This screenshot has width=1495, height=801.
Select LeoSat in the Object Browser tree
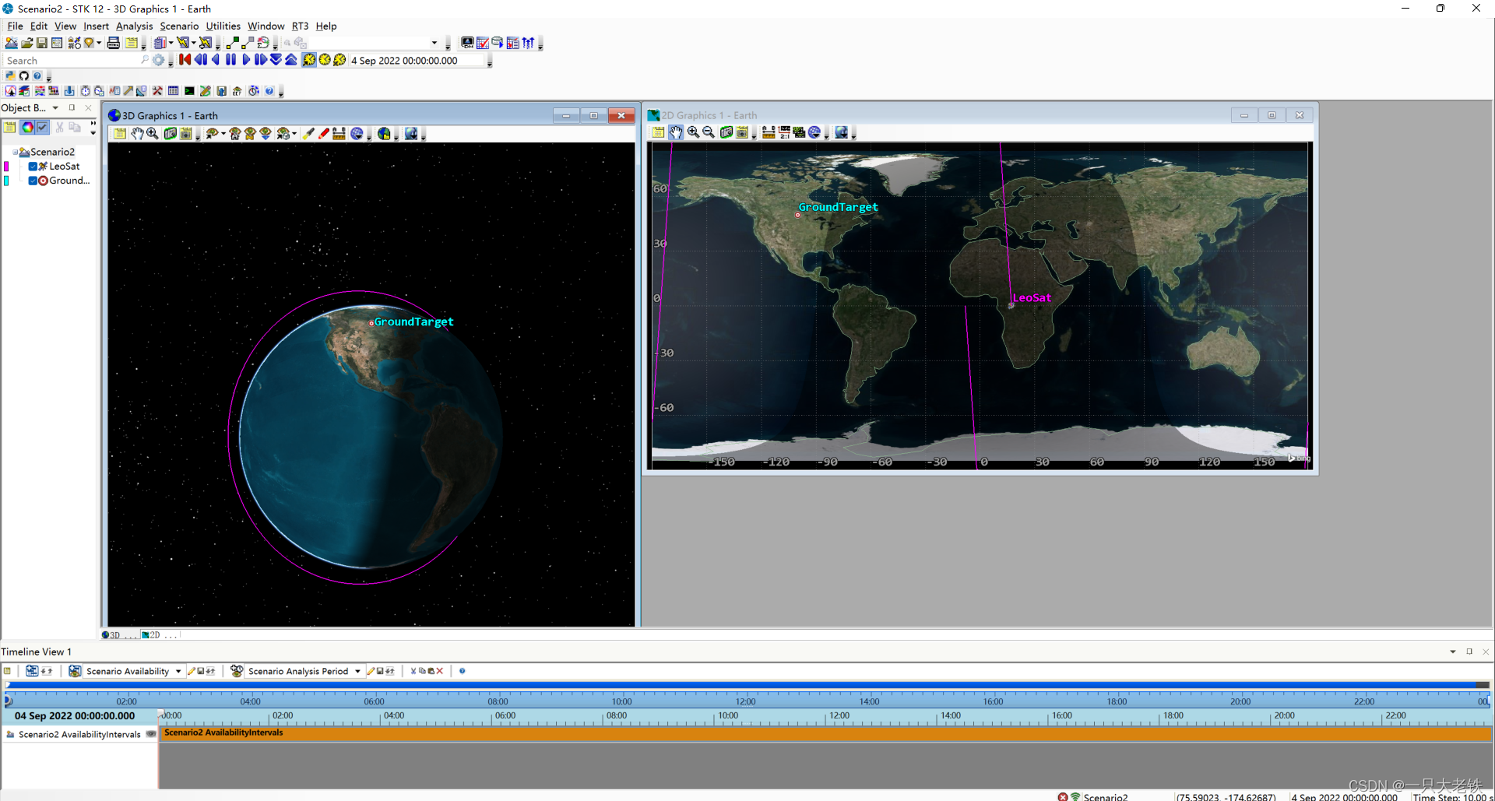(x=64, y=166)
